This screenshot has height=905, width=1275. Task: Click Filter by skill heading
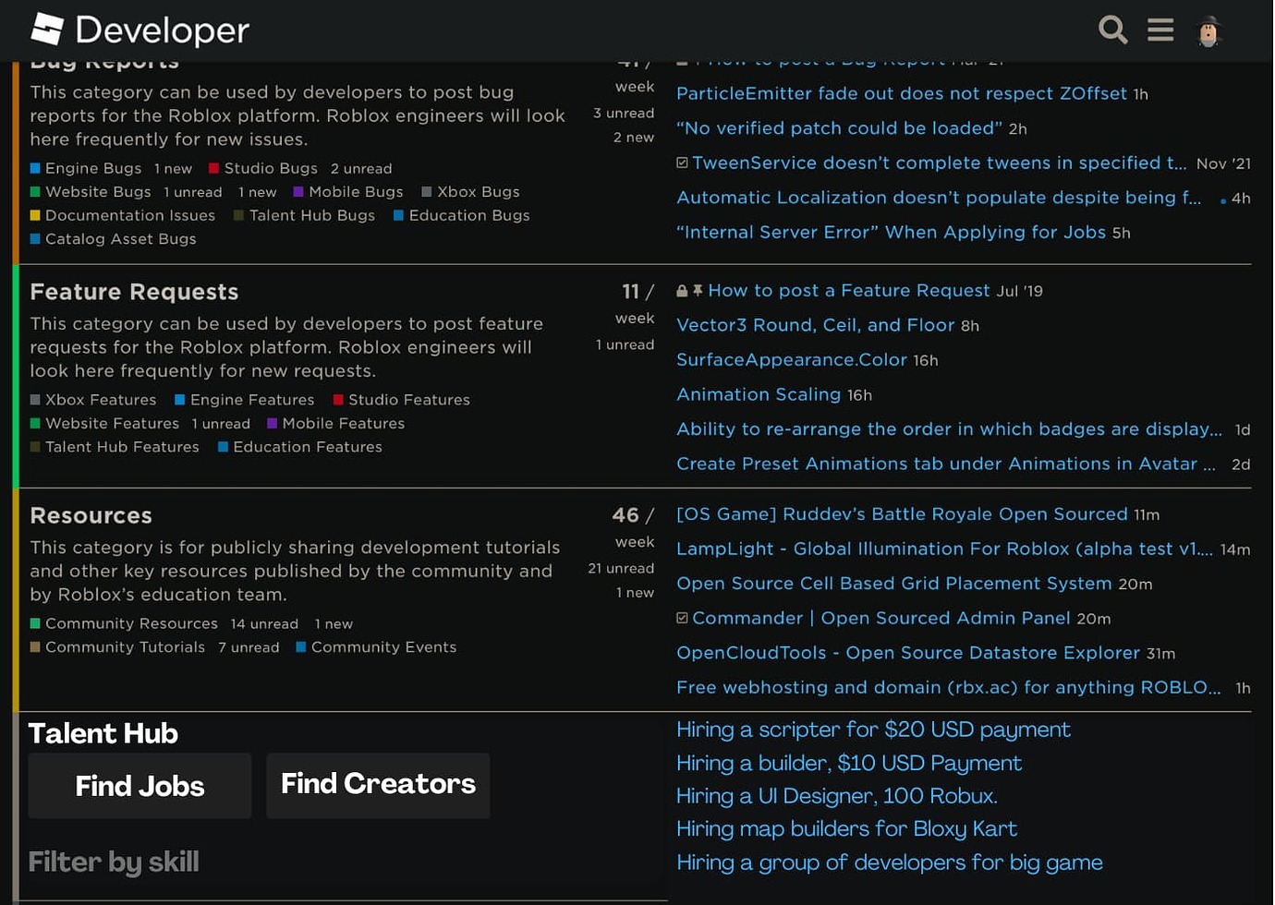(x=114, y=863)
